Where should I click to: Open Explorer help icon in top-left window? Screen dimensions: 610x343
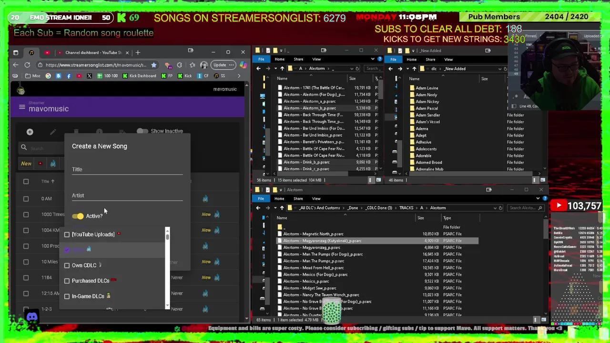click(x=379, y=59)
